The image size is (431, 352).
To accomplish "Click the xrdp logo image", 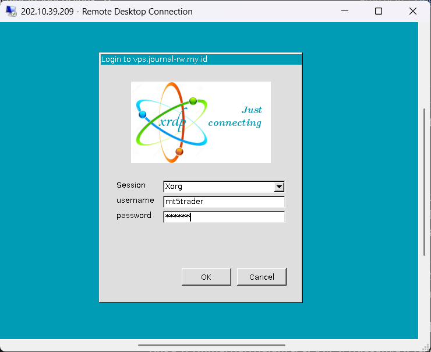I will pos(201,122).
